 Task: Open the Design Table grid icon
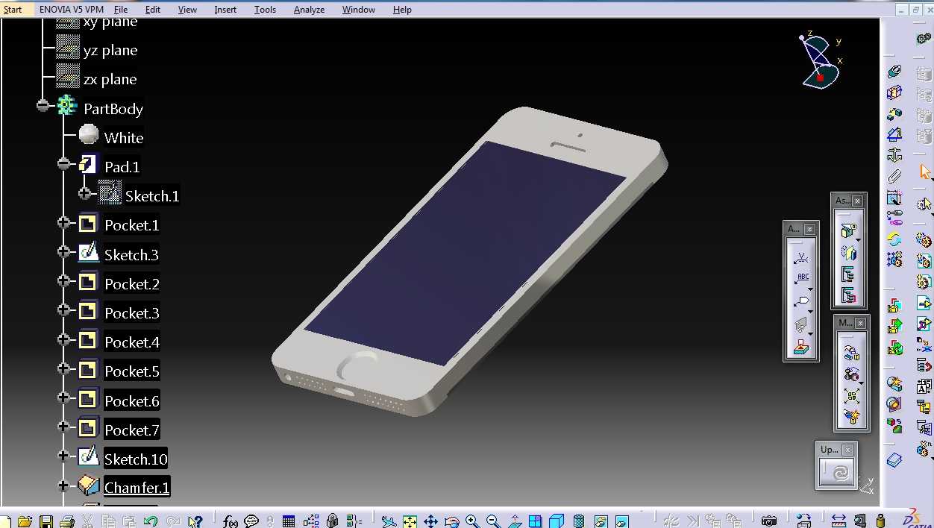(289, 521)
